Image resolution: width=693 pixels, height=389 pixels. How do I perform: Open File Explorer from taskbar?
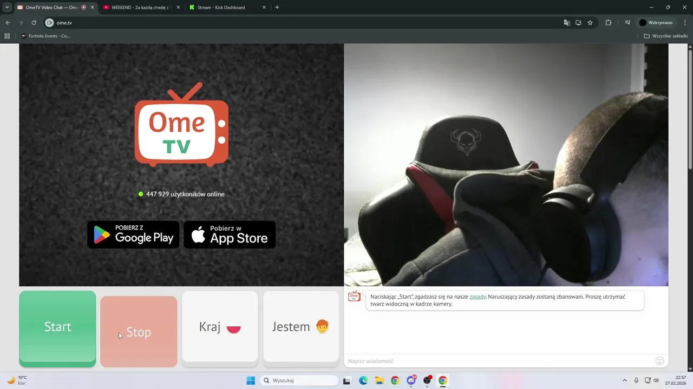point(379,380)
